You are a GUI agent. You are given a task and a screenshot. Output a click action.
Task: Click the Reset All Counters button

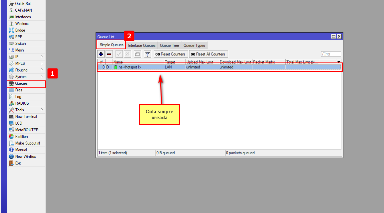pyautogui.click(x=208, y=54)
